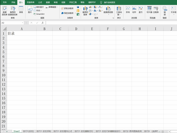Click Get Add-ins (获取加载项)
177x133 pixels.
[x=67, y=8]
